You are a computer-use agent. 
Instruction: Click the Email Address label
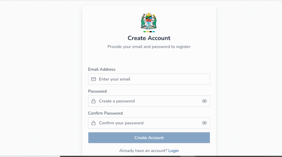102,69
